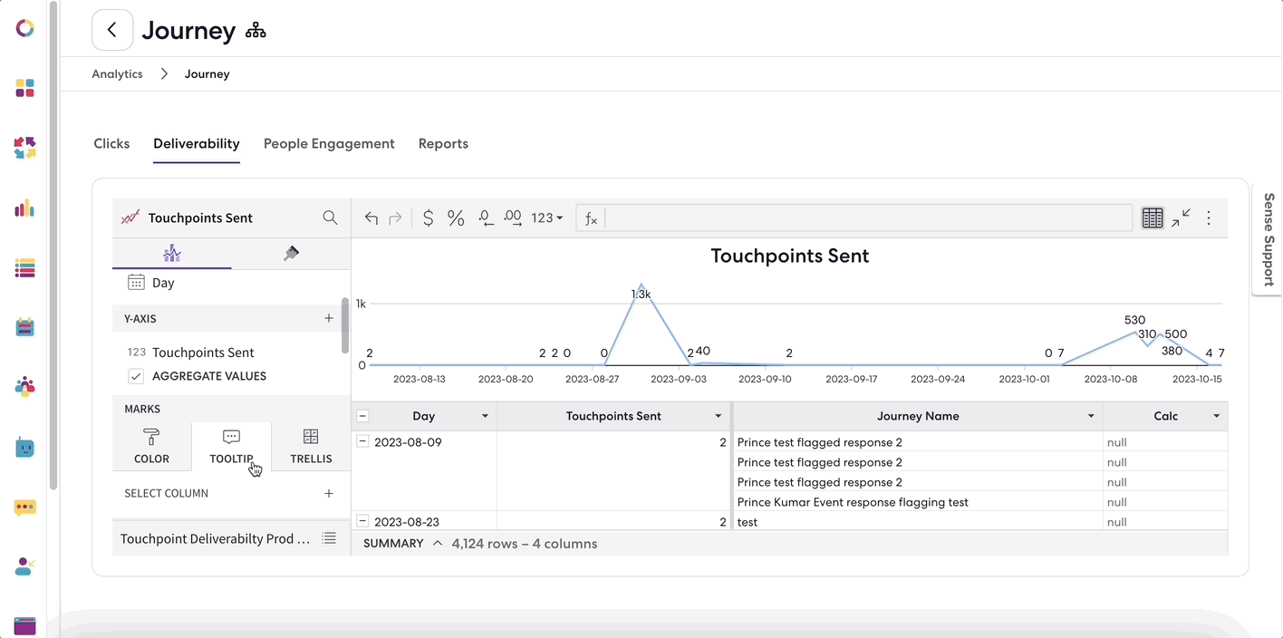Screen dimensions: 1283x638
Task: Open the 123 number format dropdown
Action: (547, 218)
